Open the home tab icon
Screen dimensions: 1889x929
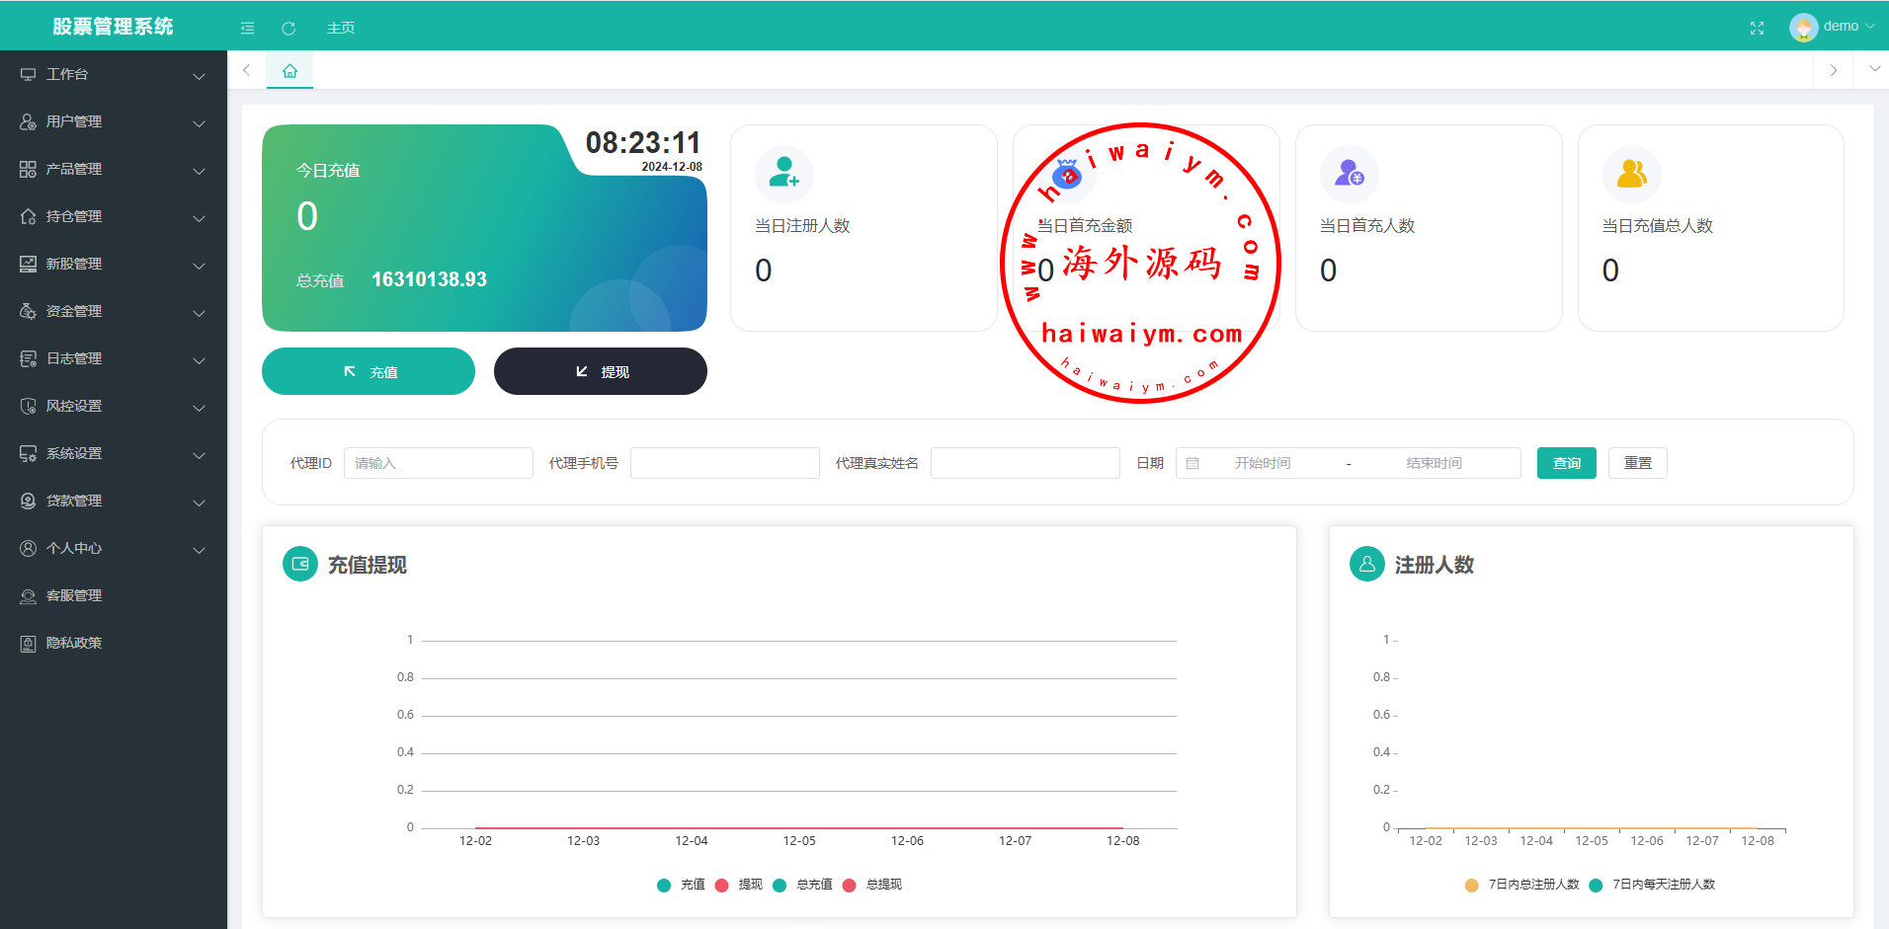(289, 71)
